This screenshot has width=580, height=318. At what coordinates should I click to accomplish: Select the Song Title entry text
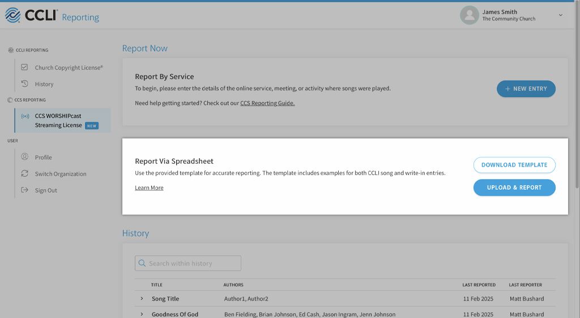165,299
